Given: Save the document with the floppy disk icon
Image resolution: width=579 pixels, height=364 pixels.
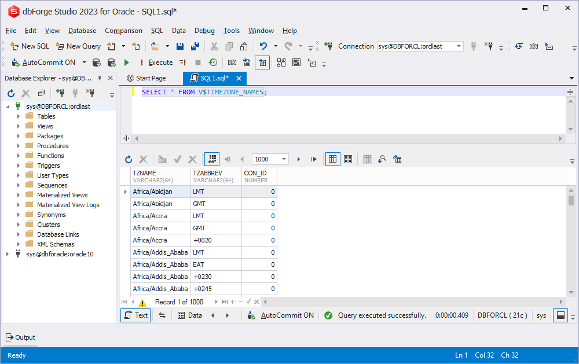Looking at the screenshot, I should click(x=180, y=46).
